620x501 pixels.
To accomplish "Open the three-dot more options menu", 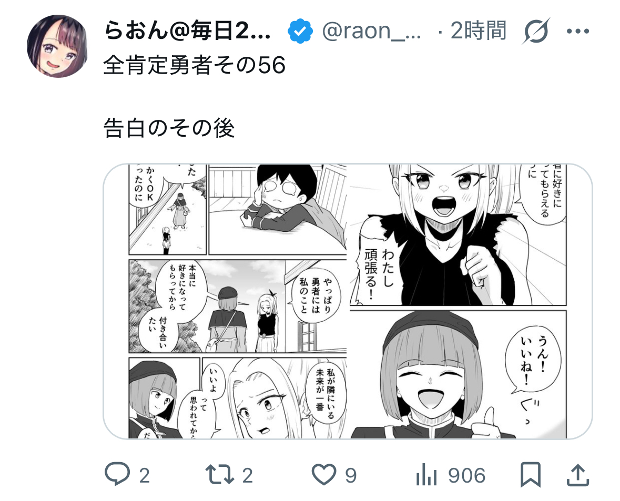I will (578, 31).
